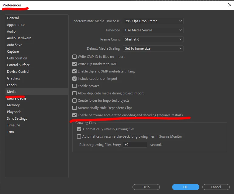This screenshot has width=234, height=194.
Task: Uncheck Include captions on import
Action: pos(74,79)
